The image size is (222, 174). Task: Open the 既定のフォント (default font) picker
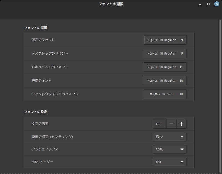pyautogui.click(x=165, y=40)
